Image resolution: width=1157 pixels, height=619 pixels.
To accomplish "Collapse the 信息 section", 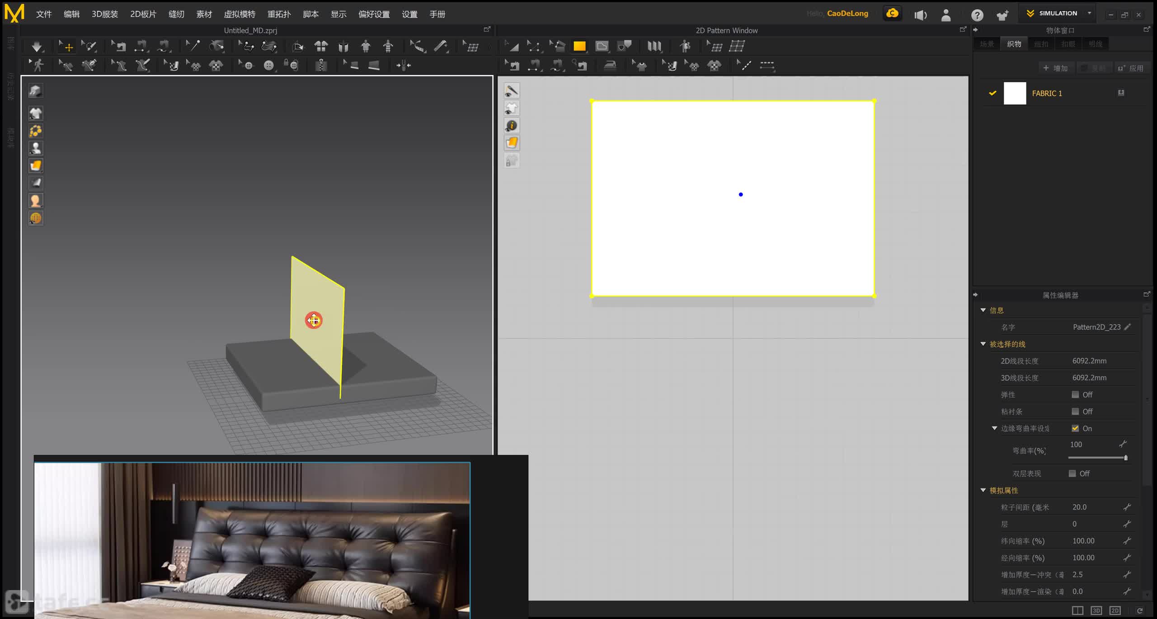I will coord(983,310).
